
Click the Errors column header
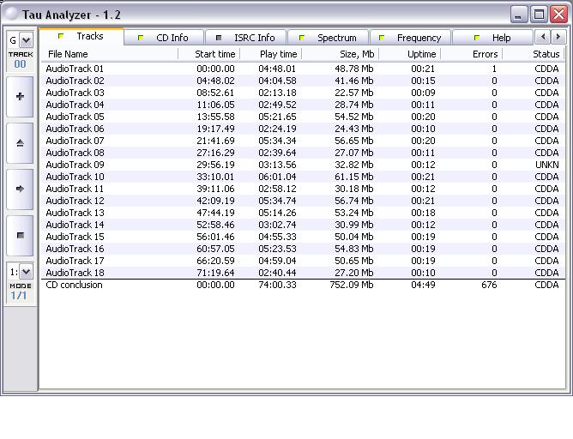point(485,54)
